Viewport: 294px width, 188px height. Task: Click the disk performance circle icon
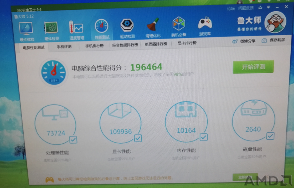[254, 120]
